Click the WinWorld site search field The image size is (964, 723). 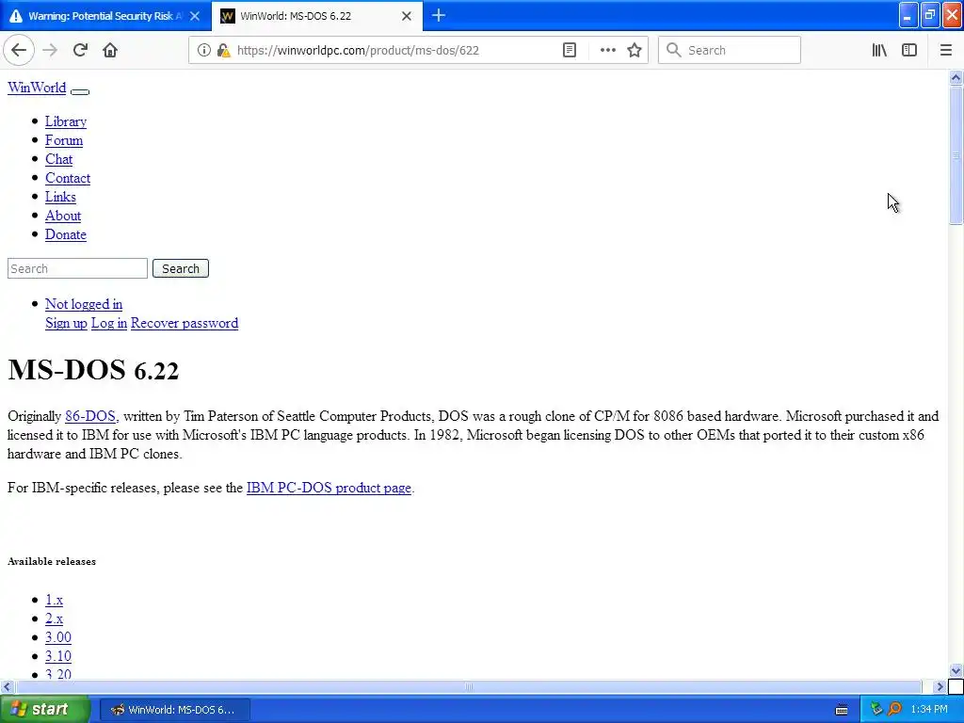[x=77, y=268]
